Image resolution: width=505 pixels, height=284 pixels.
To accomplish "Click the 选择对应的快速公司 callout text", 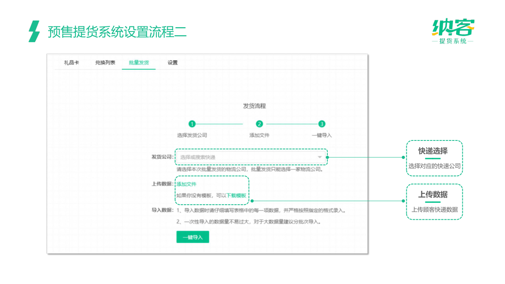I will click(x=434, y=166).
